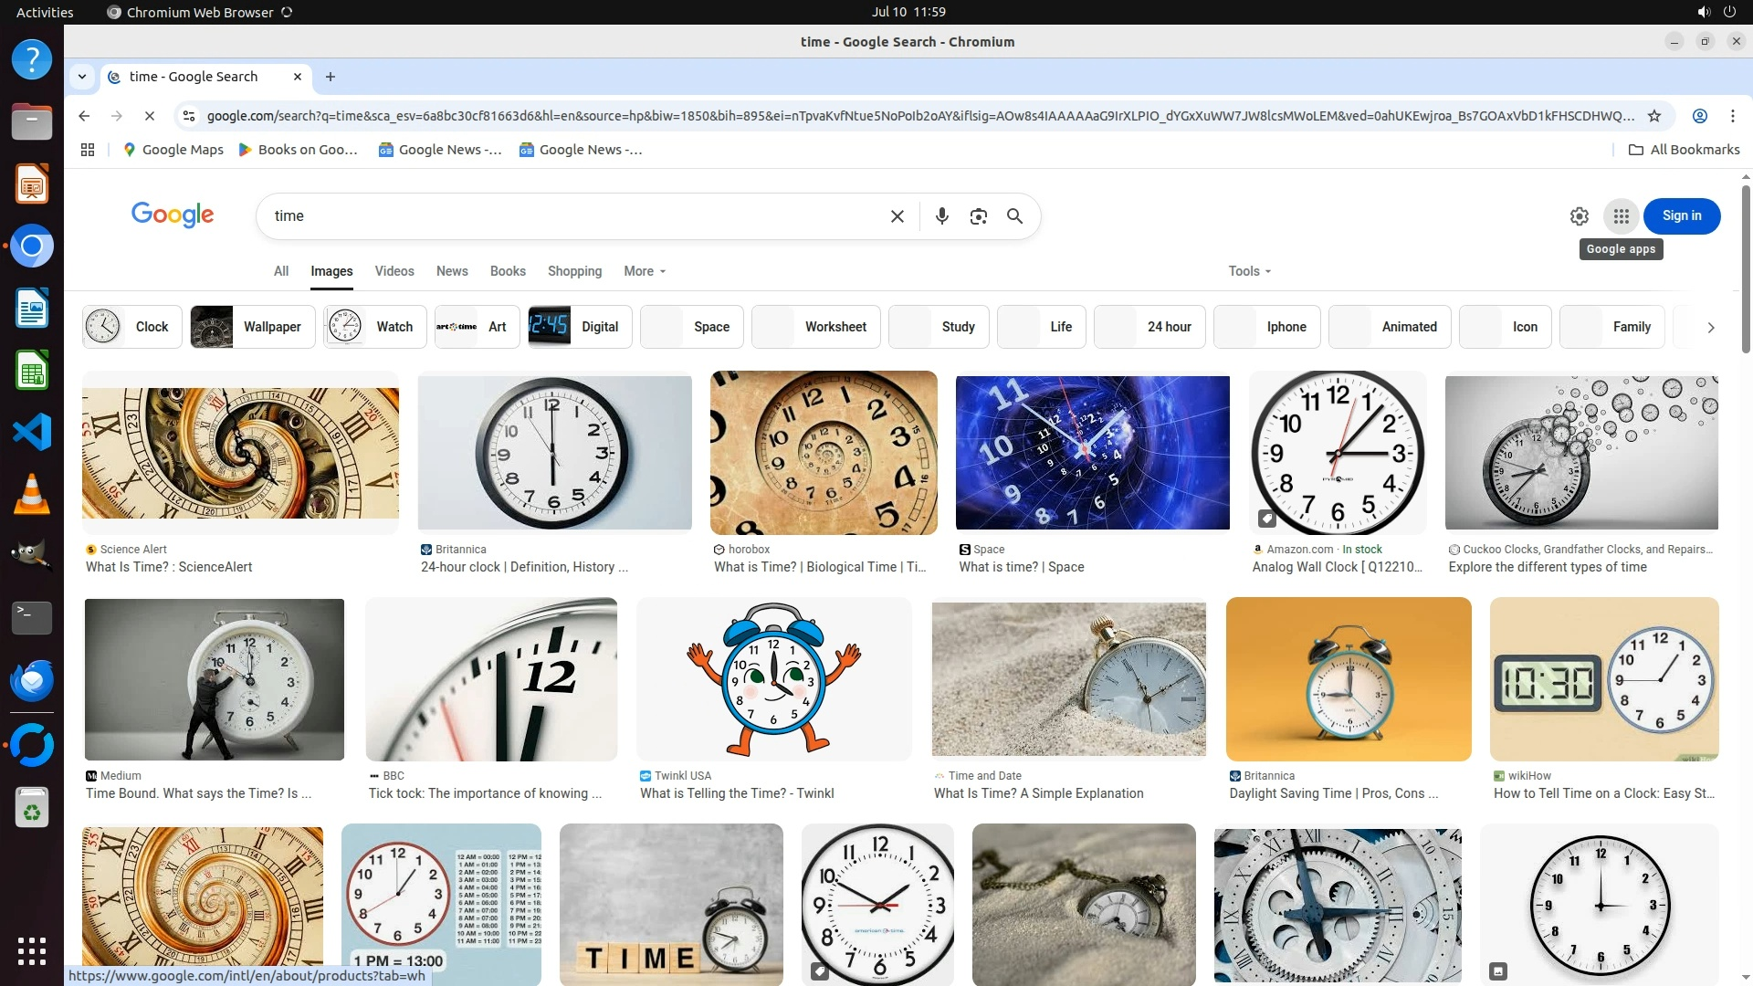The height and width of the screenshot is (986, 1753).
Task: Select the Wallpaper filter chip
Action: tap(252, 327)
